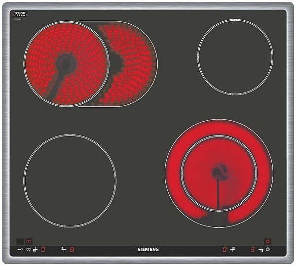Touch the unlit rear-right cooking zone

point(235,57)
